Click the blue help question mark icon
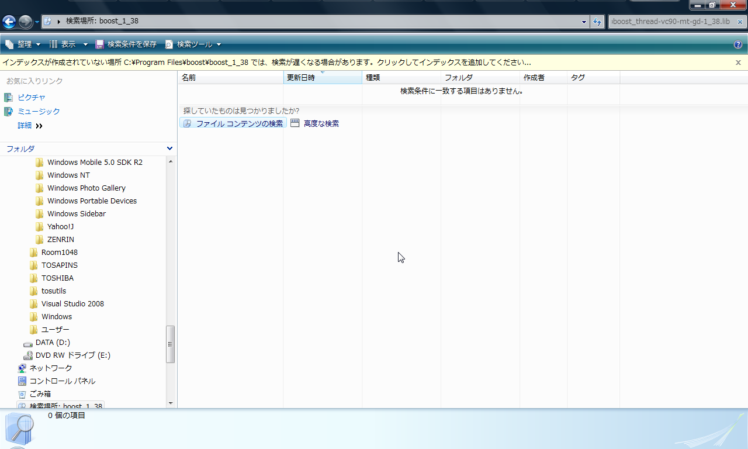Screen dimensions: 748x449 pyautogui.click(x=738, y=44)
